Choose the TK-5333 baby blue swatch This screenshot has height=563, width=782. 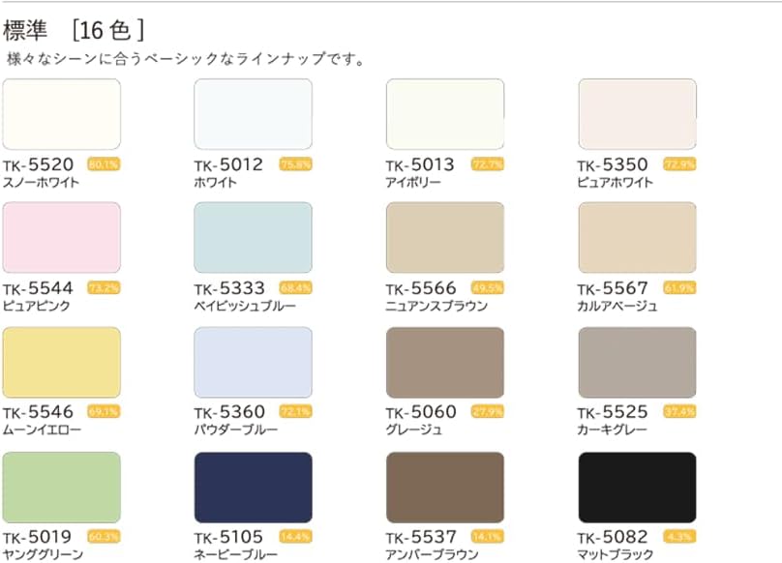click(254, 238)
